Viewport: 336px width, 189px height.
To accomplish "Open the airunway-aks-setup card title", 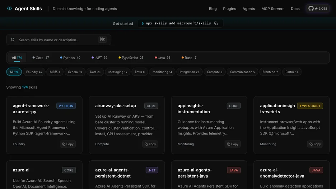I will click(116, 106).
